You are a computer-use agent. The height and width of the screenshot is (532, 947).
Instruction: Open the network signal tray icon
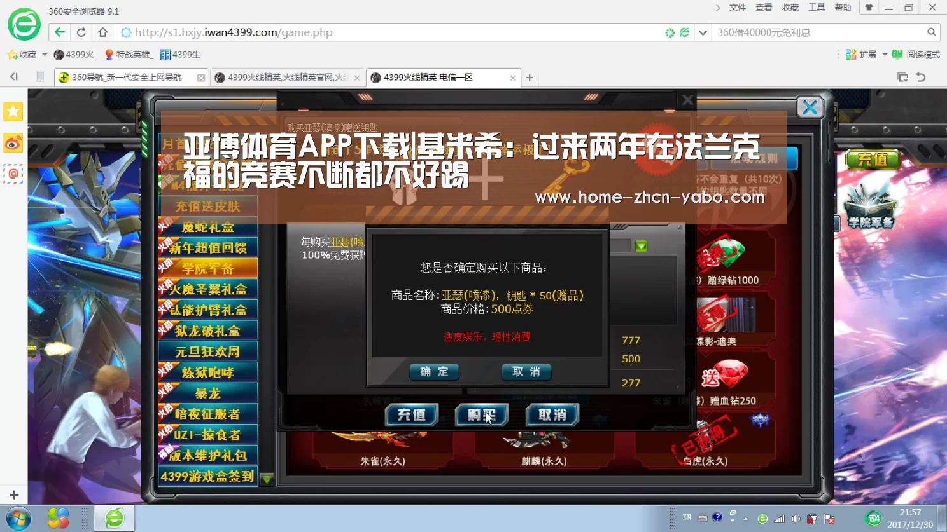point(779,519)
